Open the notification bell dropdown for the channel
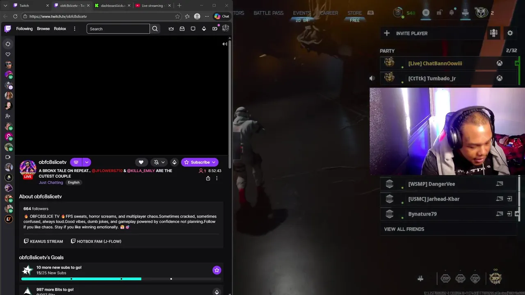This screenshot has height=295, width=525. pyautogui.click(x=159, y=162)
